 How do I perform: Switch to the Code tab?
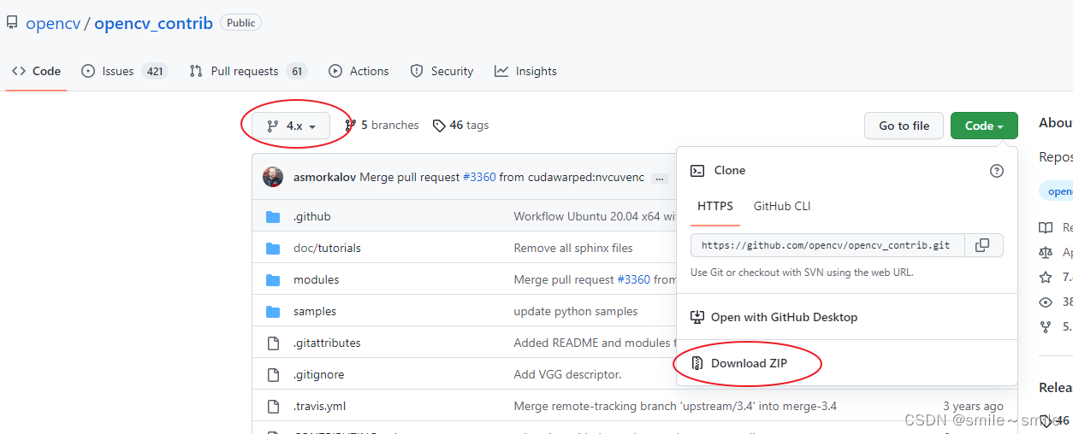coord(36,71)
